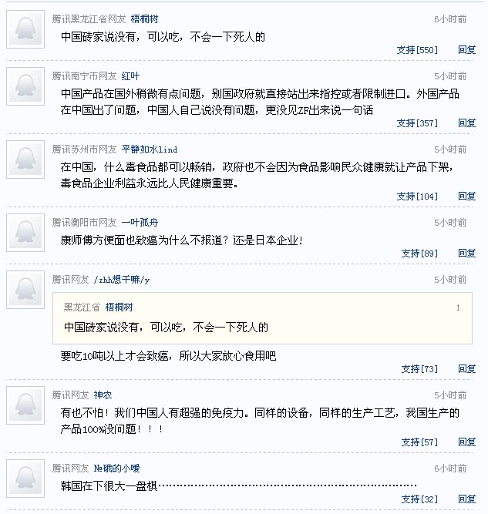Click 神农's penguin avatar icon
This screenshot has height=514, width=488.
(x=25, y=405)
